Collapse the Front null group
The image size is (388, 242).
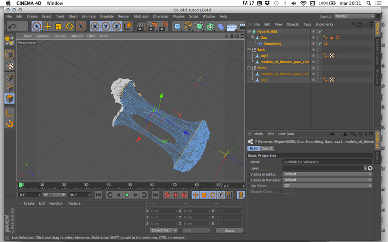[x=249, y=68]
